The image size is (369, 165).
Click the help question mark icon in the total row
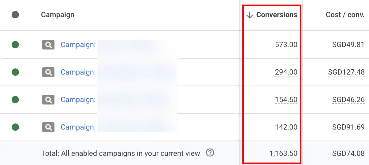tap(210, 153)
